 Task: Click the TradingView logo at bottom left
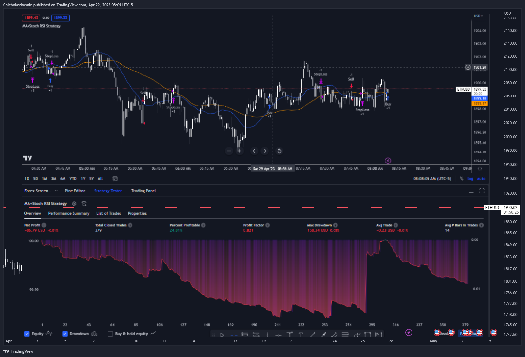[x=18, y=351]
